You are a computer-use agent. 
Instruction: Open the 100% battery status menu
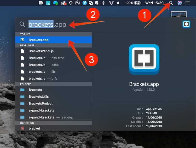click(133, 3)
